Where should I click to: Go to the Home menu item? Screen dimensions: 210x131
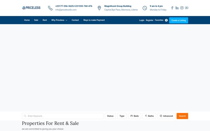click(27, 20)
